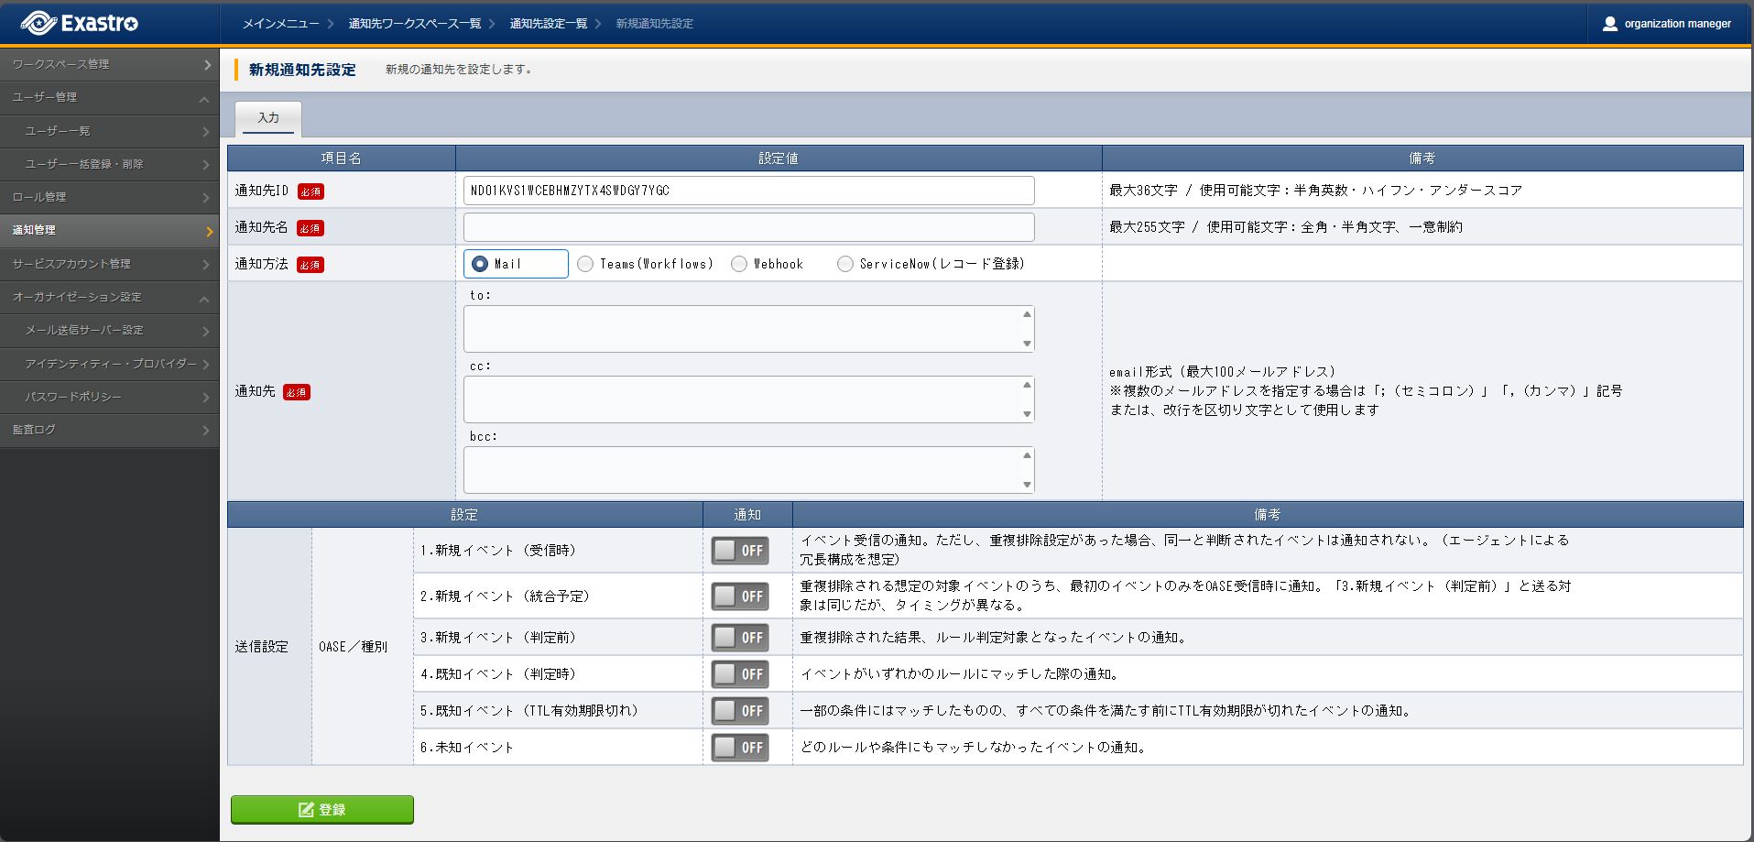Toggle 5.既知イベント(TTL有効期限切れ) notification
1754x842 pixels.
(x=740, y=711)
